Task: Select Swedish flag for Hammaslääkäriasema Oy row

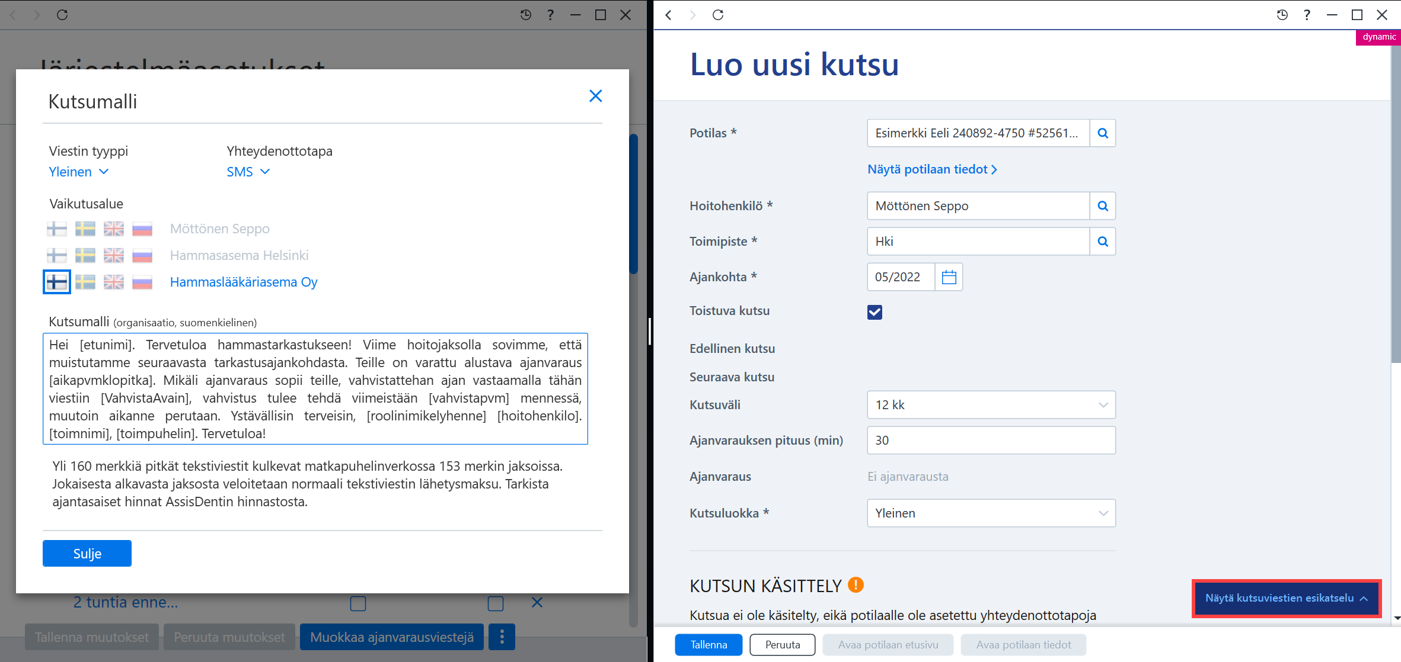Action: tap(85, 282)
